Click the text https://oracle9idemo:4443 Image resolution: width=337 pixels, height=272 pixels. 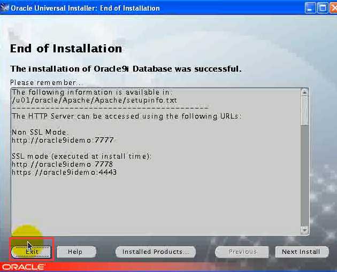coord(64,173)
